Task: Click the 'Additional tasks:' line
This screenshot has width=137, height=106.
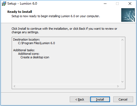Action: point(24,50)
